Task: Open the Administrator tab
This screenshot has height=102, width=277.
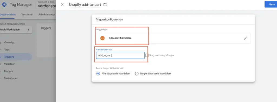Action: pos(47,15)
